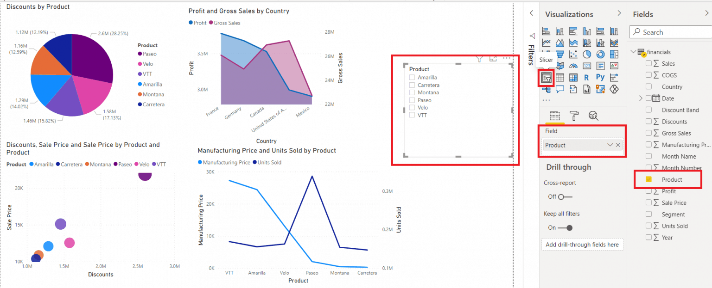This screenshot has height=288, width=712.
Task: Uncheck the Product field checkbox
Action: coord(648,179)
